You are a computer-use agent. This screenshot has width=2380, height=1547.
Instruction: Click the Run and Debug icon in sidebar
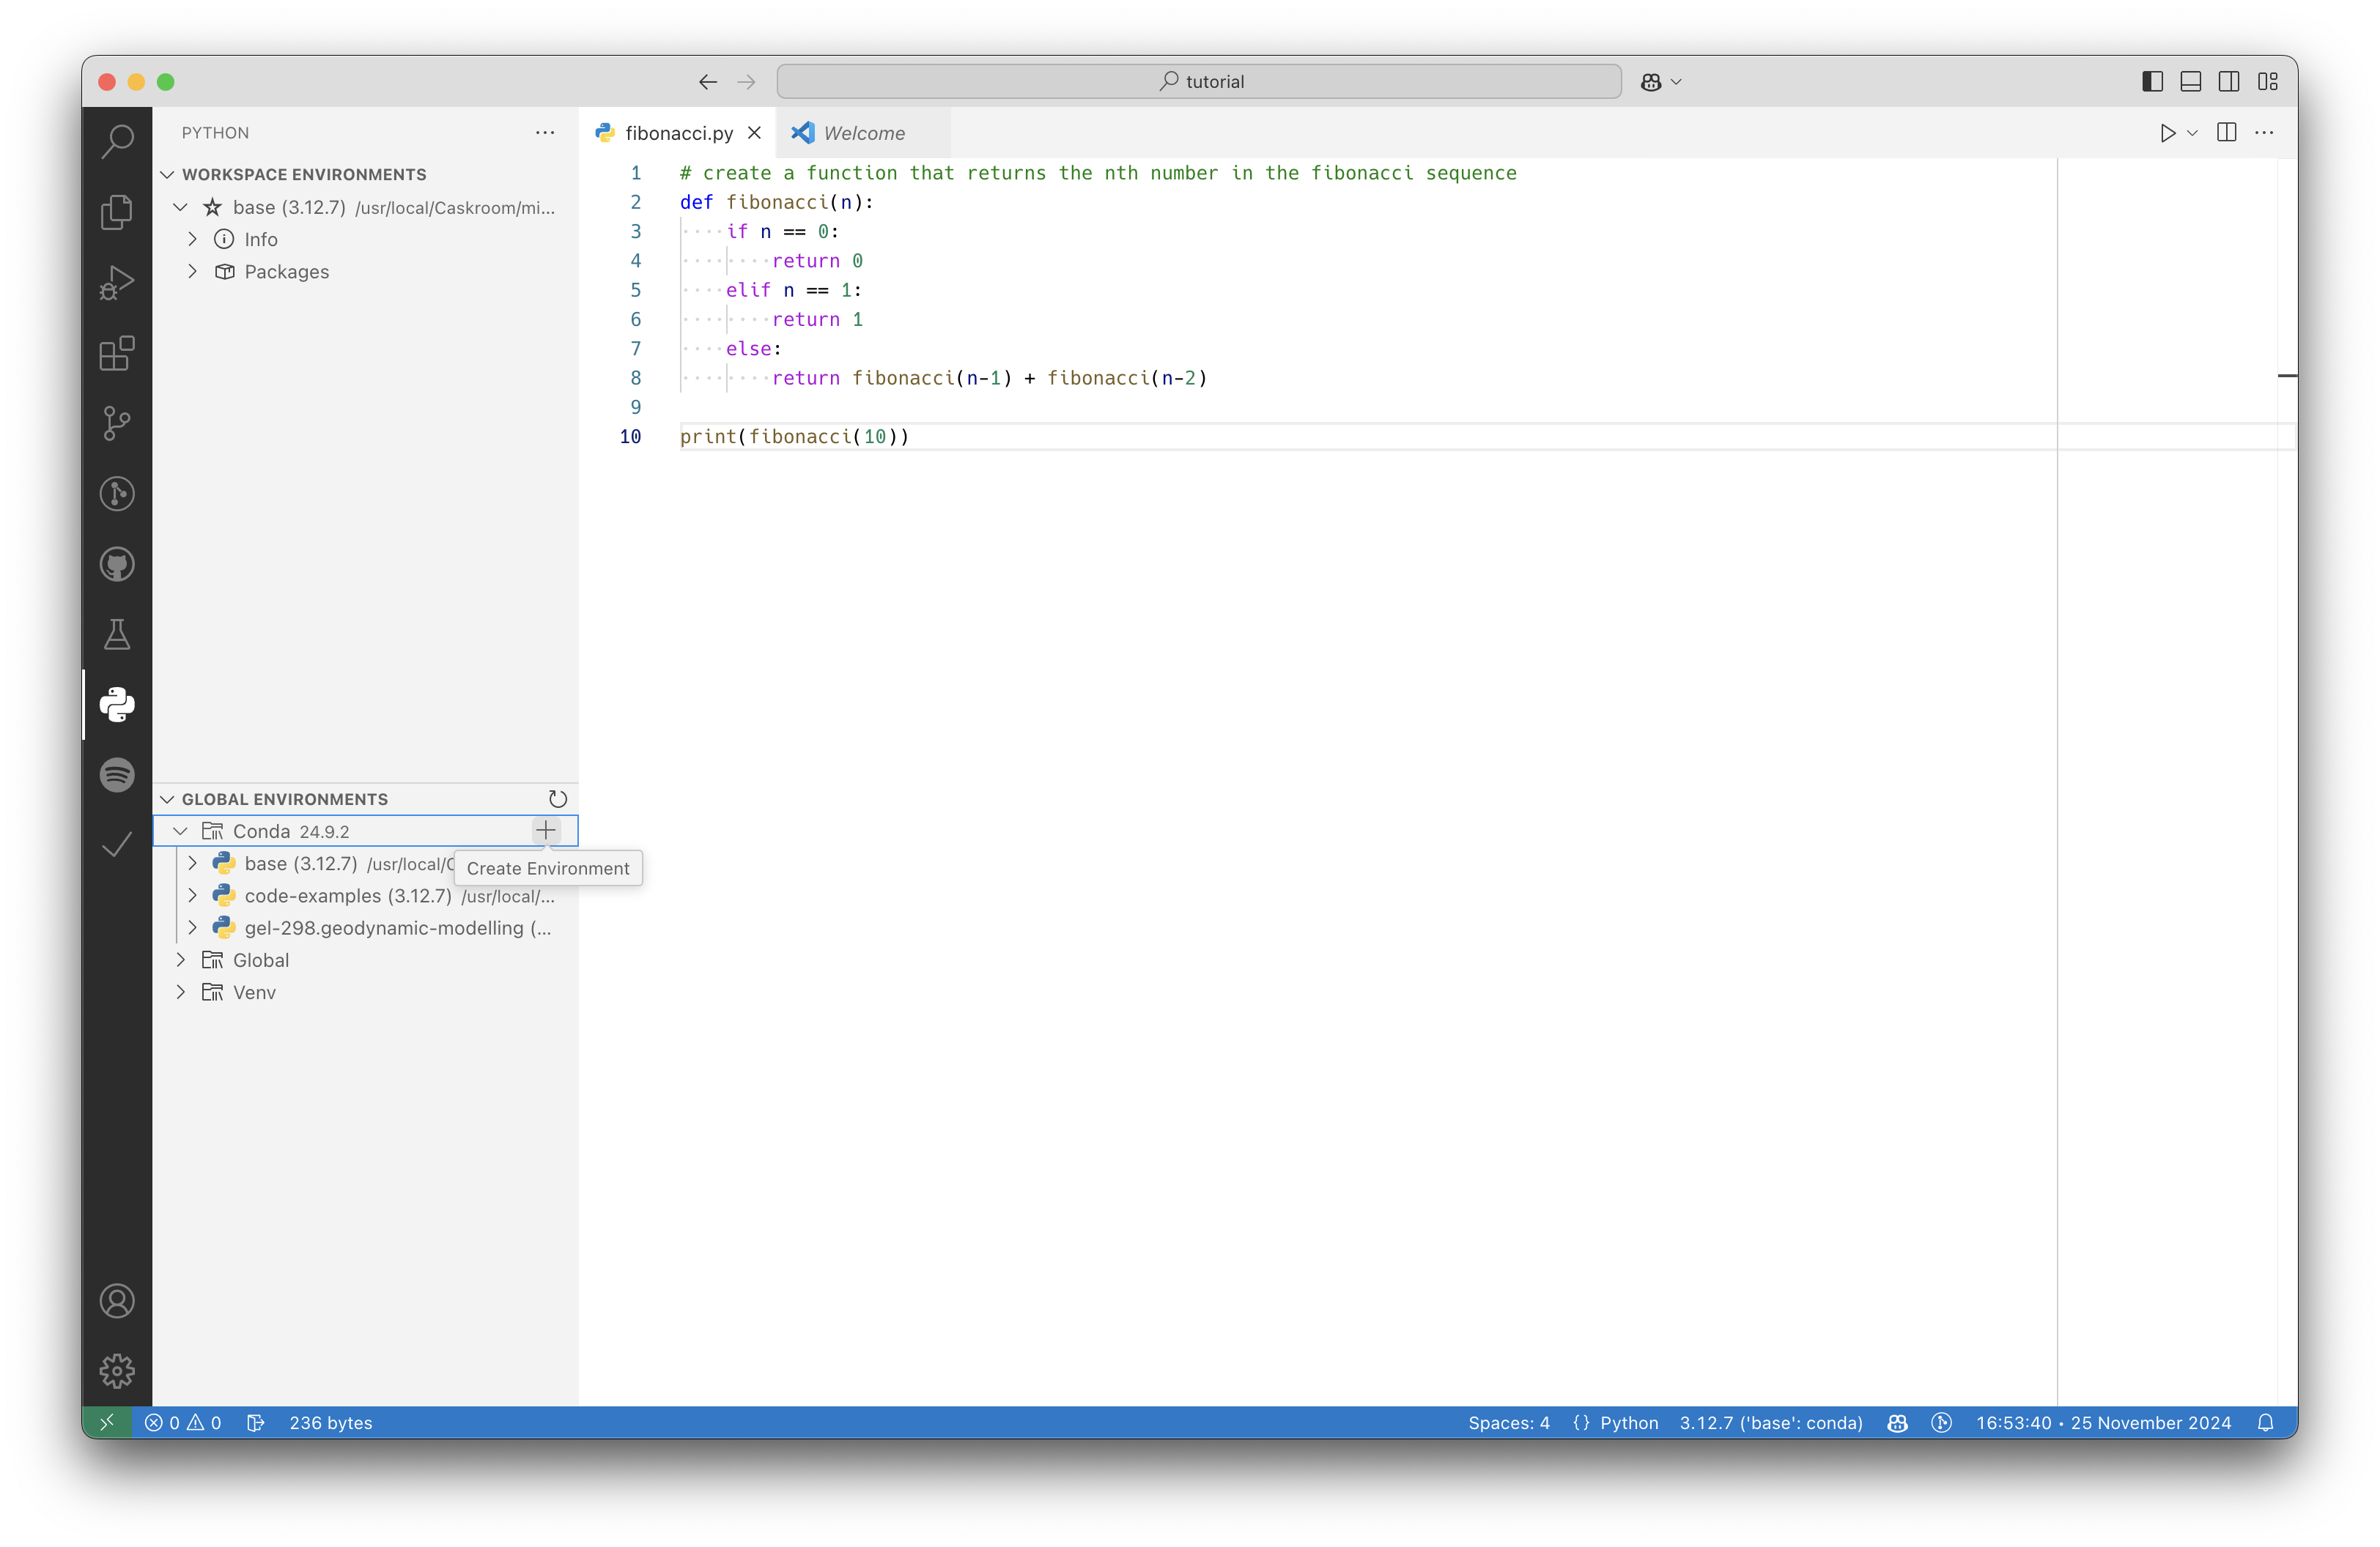117,281
